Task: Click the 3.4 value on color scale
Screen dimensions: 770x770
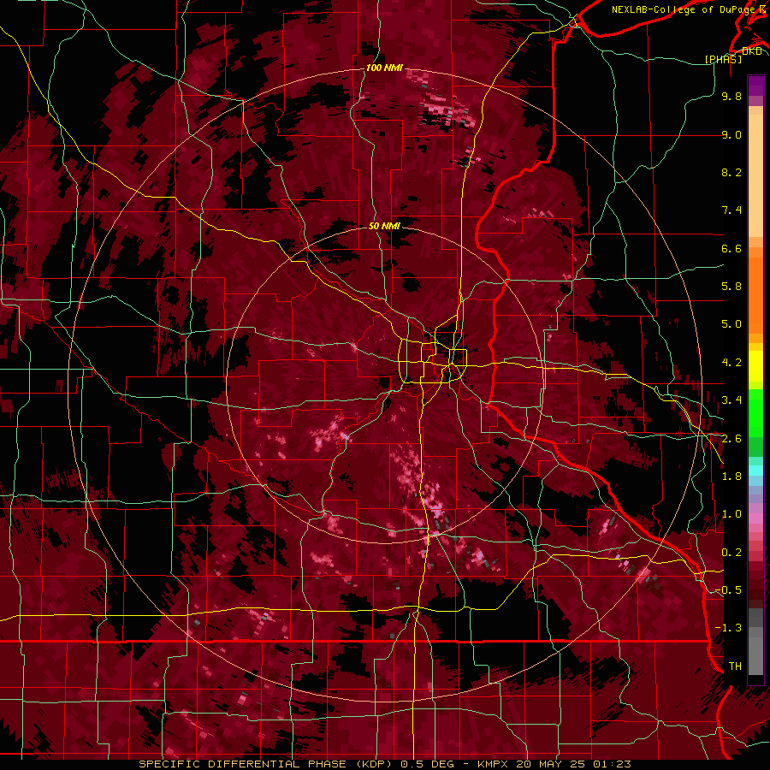Action: click(x=731, y=400)
